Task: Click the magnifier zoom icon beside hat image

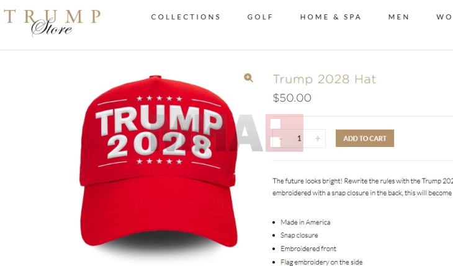Action: 248,78
